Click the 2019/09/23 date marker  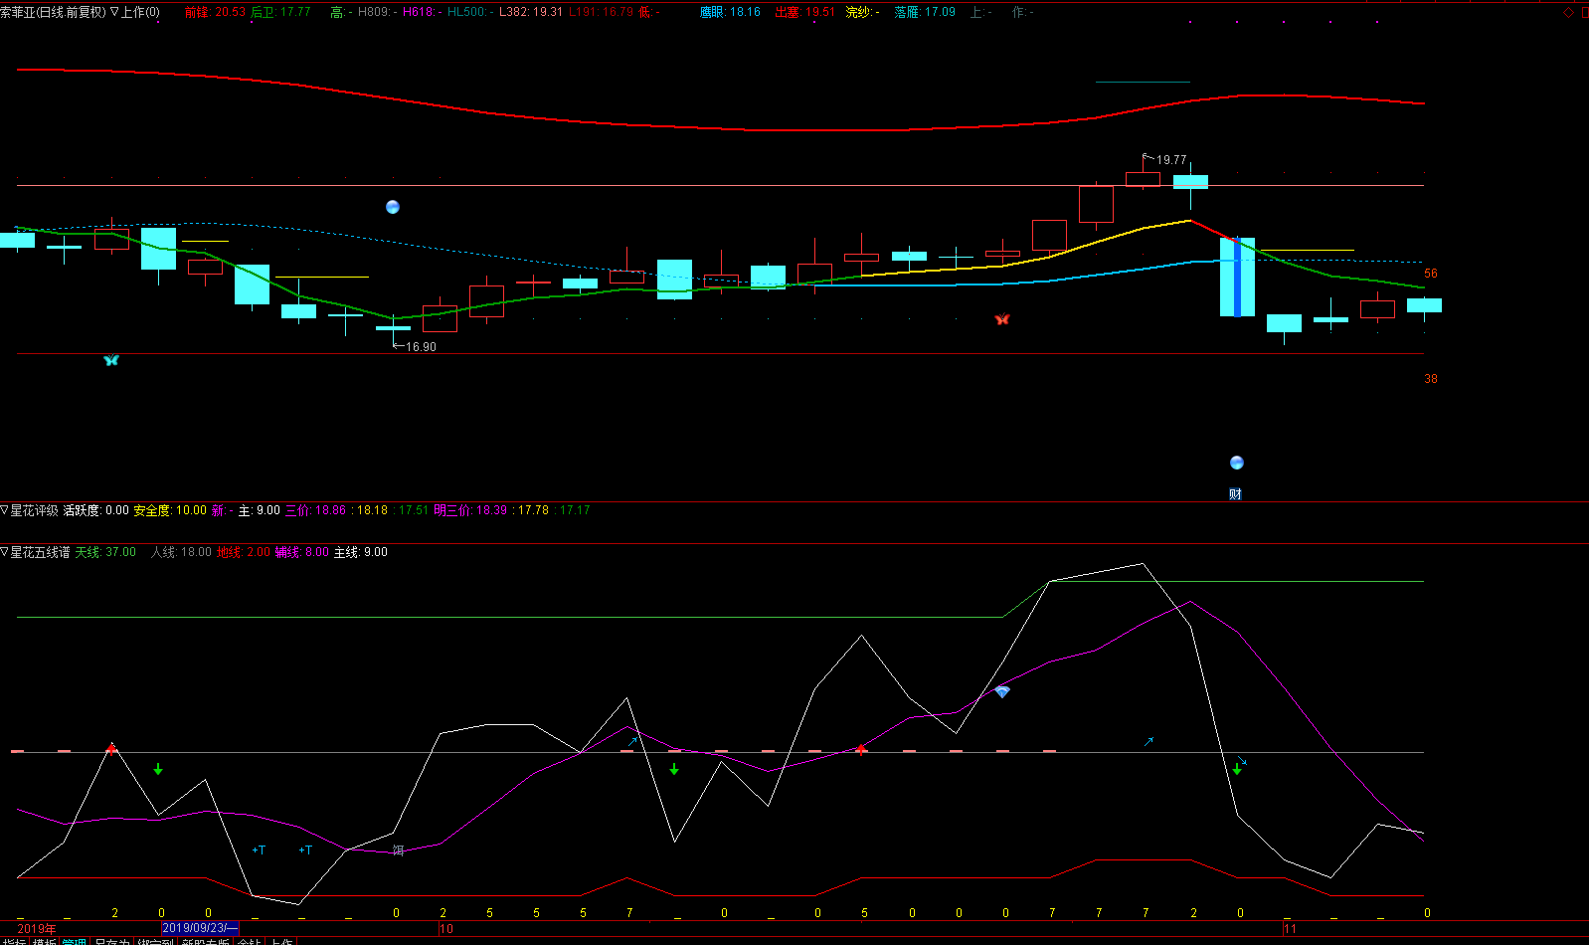tap(200, 928)
